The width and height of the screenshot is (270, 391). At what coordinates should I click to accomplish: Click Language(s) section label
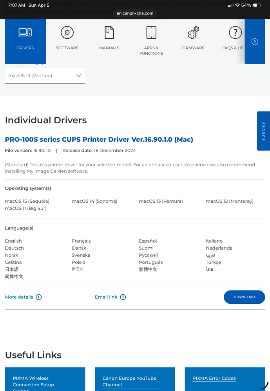(19, 228)
